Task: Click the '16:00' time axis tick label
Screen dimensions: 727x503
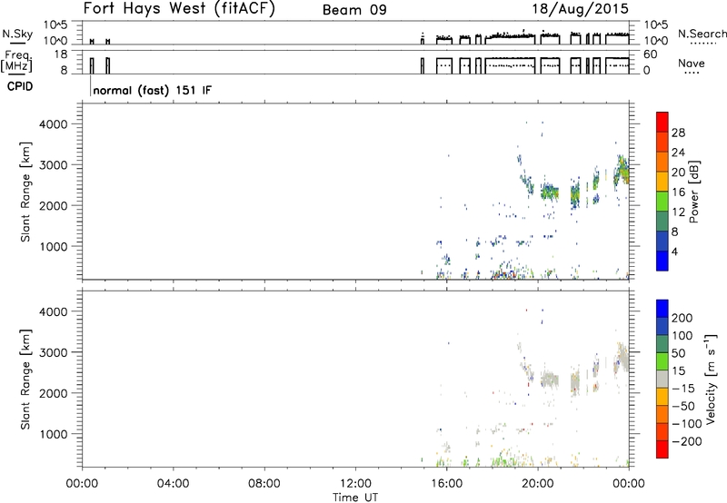Action: (446, 484)
